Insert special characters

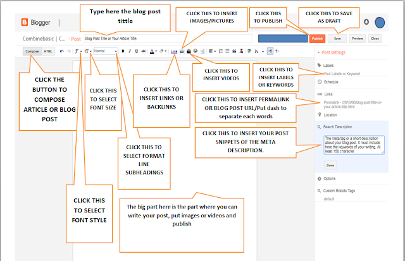[196, 51]
